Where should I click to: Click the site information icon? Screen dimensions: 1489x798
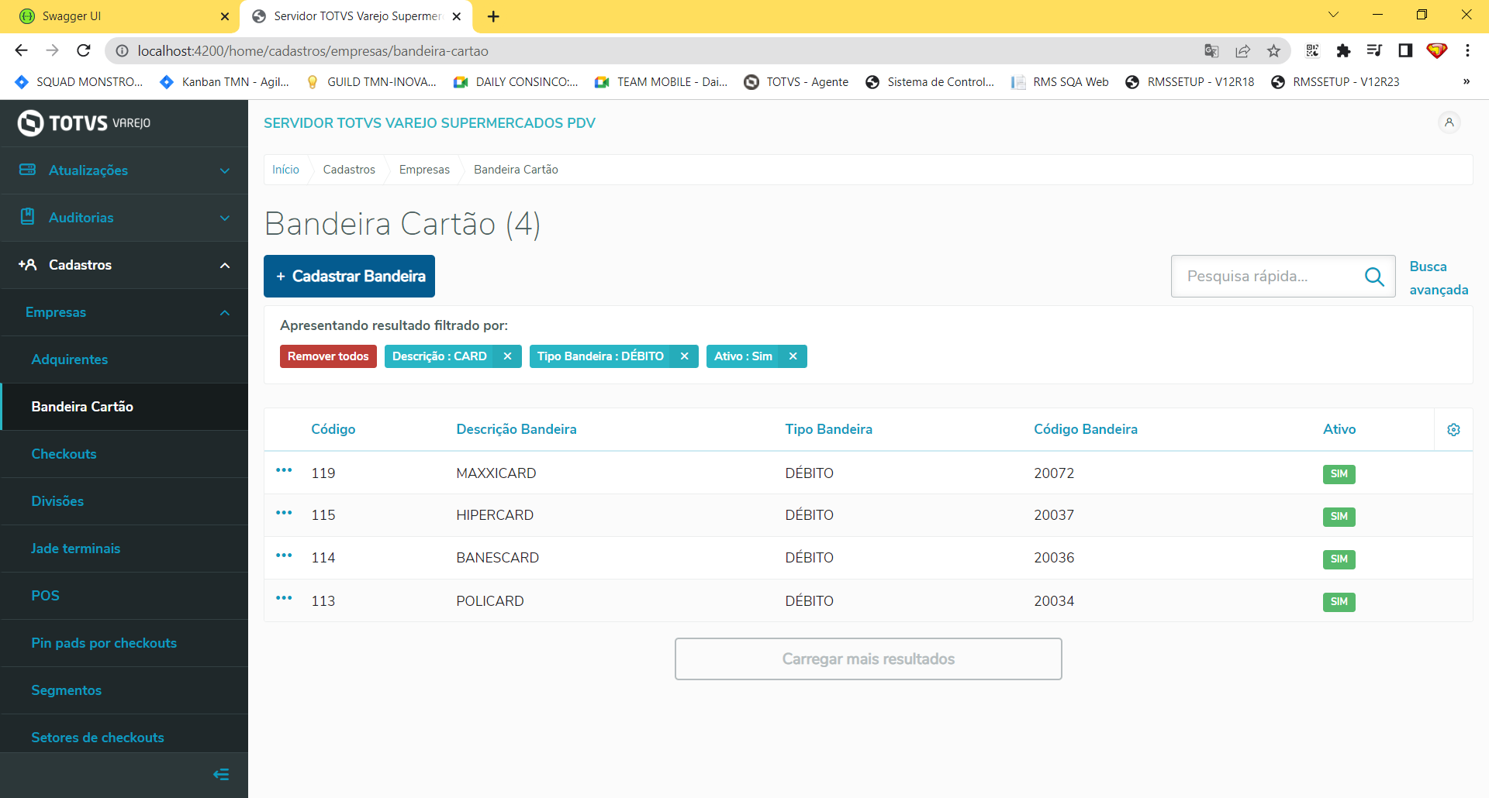[x=122, y=50]
